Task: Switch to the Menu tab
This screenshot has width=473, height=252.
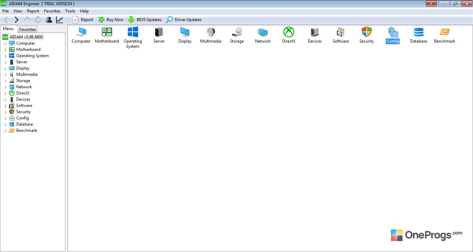Action: [8, 29]
